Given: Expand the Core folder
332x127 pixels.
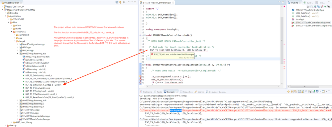Looking at the screenshot, I should pos(11,25).
